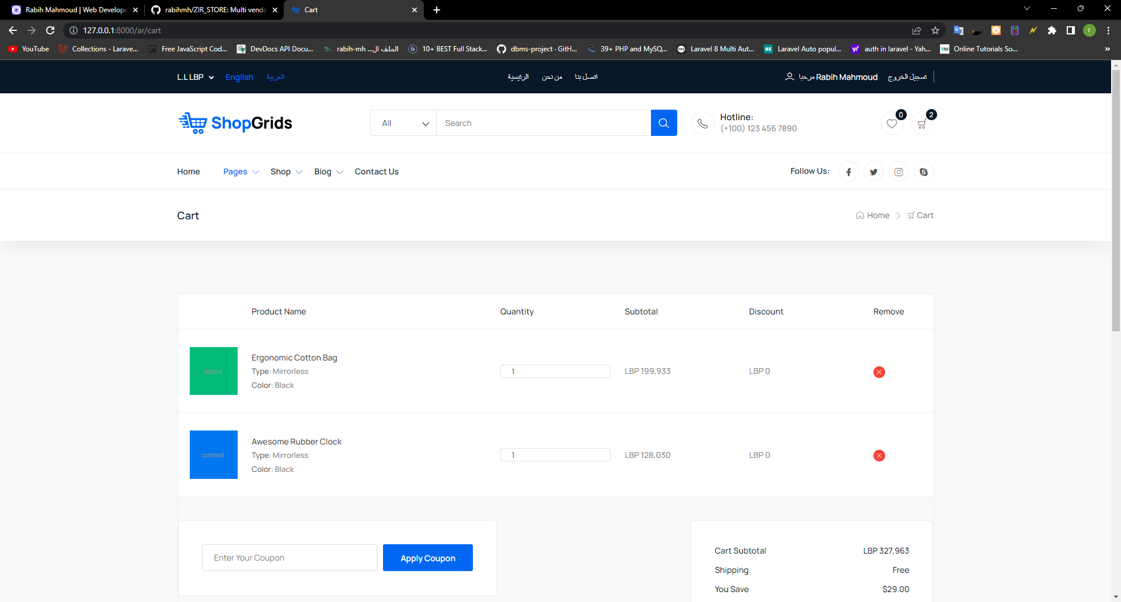Switch language to العربية
1121x602 pixels.
point(275,77)
